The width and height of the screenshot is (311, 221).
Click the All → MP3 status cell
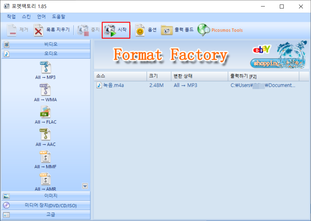tap(186, 85)
